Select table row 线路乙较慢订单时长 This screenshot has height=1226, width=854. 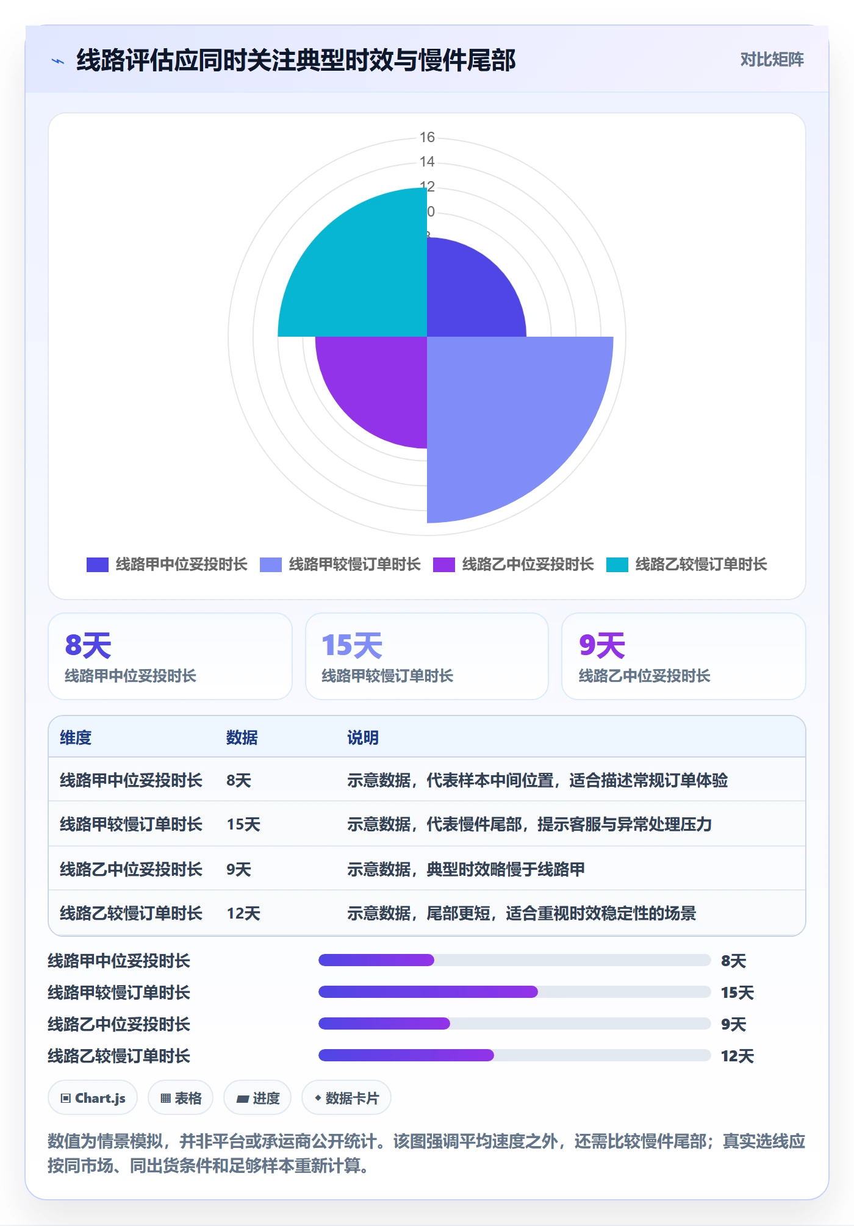[427, 912]
